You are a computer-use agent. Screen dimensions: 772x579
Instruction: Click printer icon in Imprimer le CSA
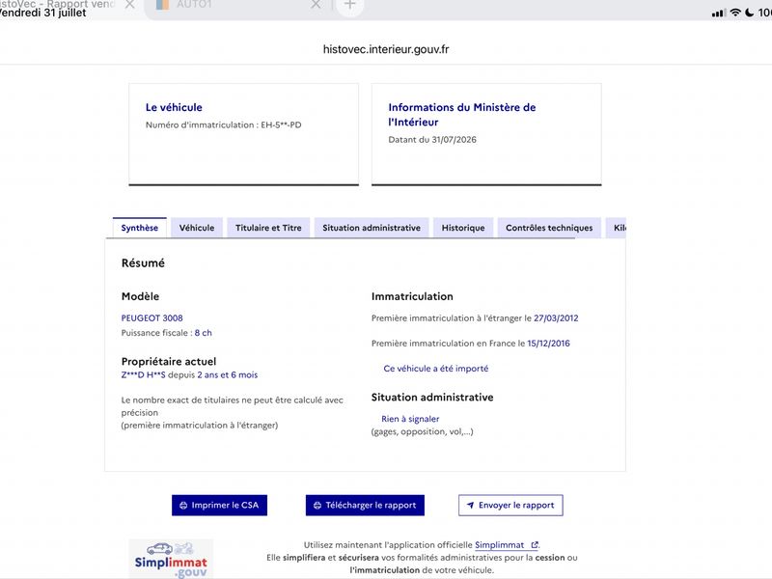[x=183, y=505]
